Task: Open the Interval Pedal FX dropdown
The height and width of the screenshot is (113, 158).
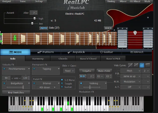Action: 59,83
